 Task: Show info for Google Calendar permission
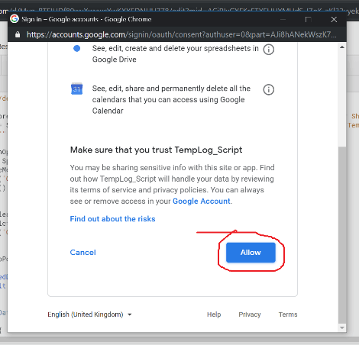[269, 89]
